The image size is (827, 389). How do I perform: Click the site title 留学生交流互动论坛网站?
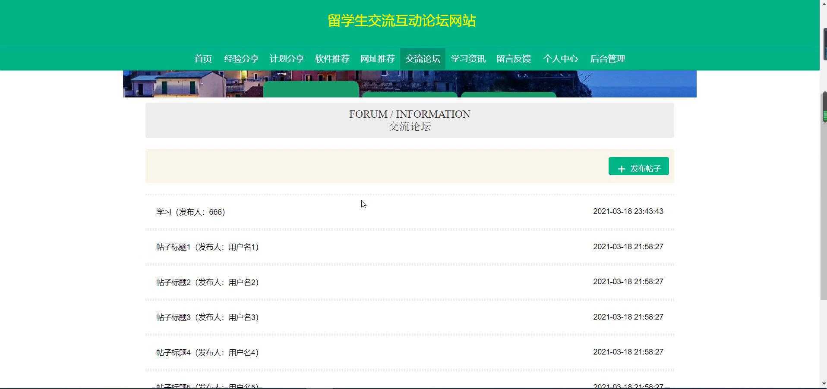pos(401,21)
